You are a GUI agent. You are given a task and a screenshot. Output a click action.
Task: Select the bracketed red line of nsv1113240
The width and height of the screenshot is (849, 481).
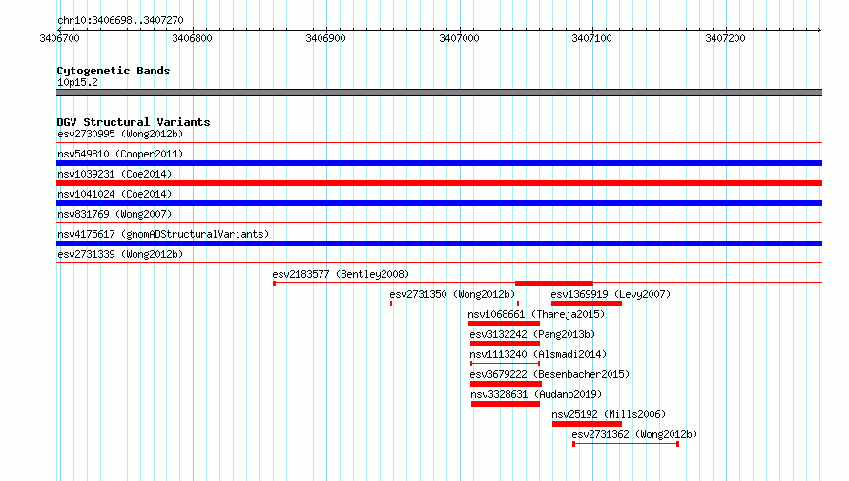pyautogui.click(x=505, y=364)
